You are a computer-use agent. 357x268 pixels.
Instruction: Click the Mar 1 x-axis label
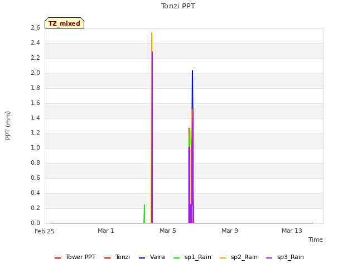(x=106, y=231)
